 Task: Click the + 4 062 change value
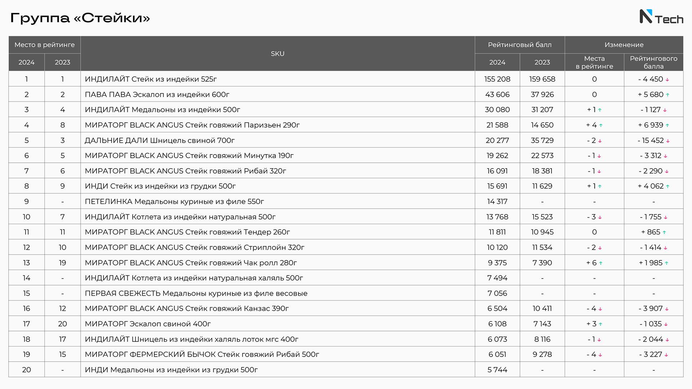coord(653,186)
